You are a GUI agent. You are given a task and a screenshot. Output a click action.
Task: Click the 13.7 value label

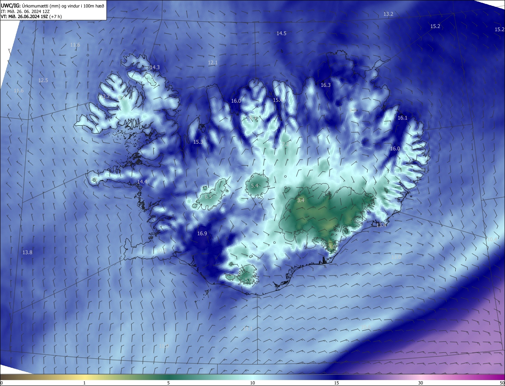pos(105,97)
